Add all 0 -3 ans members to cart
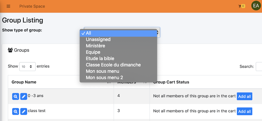262x121 pixels. 244,96
